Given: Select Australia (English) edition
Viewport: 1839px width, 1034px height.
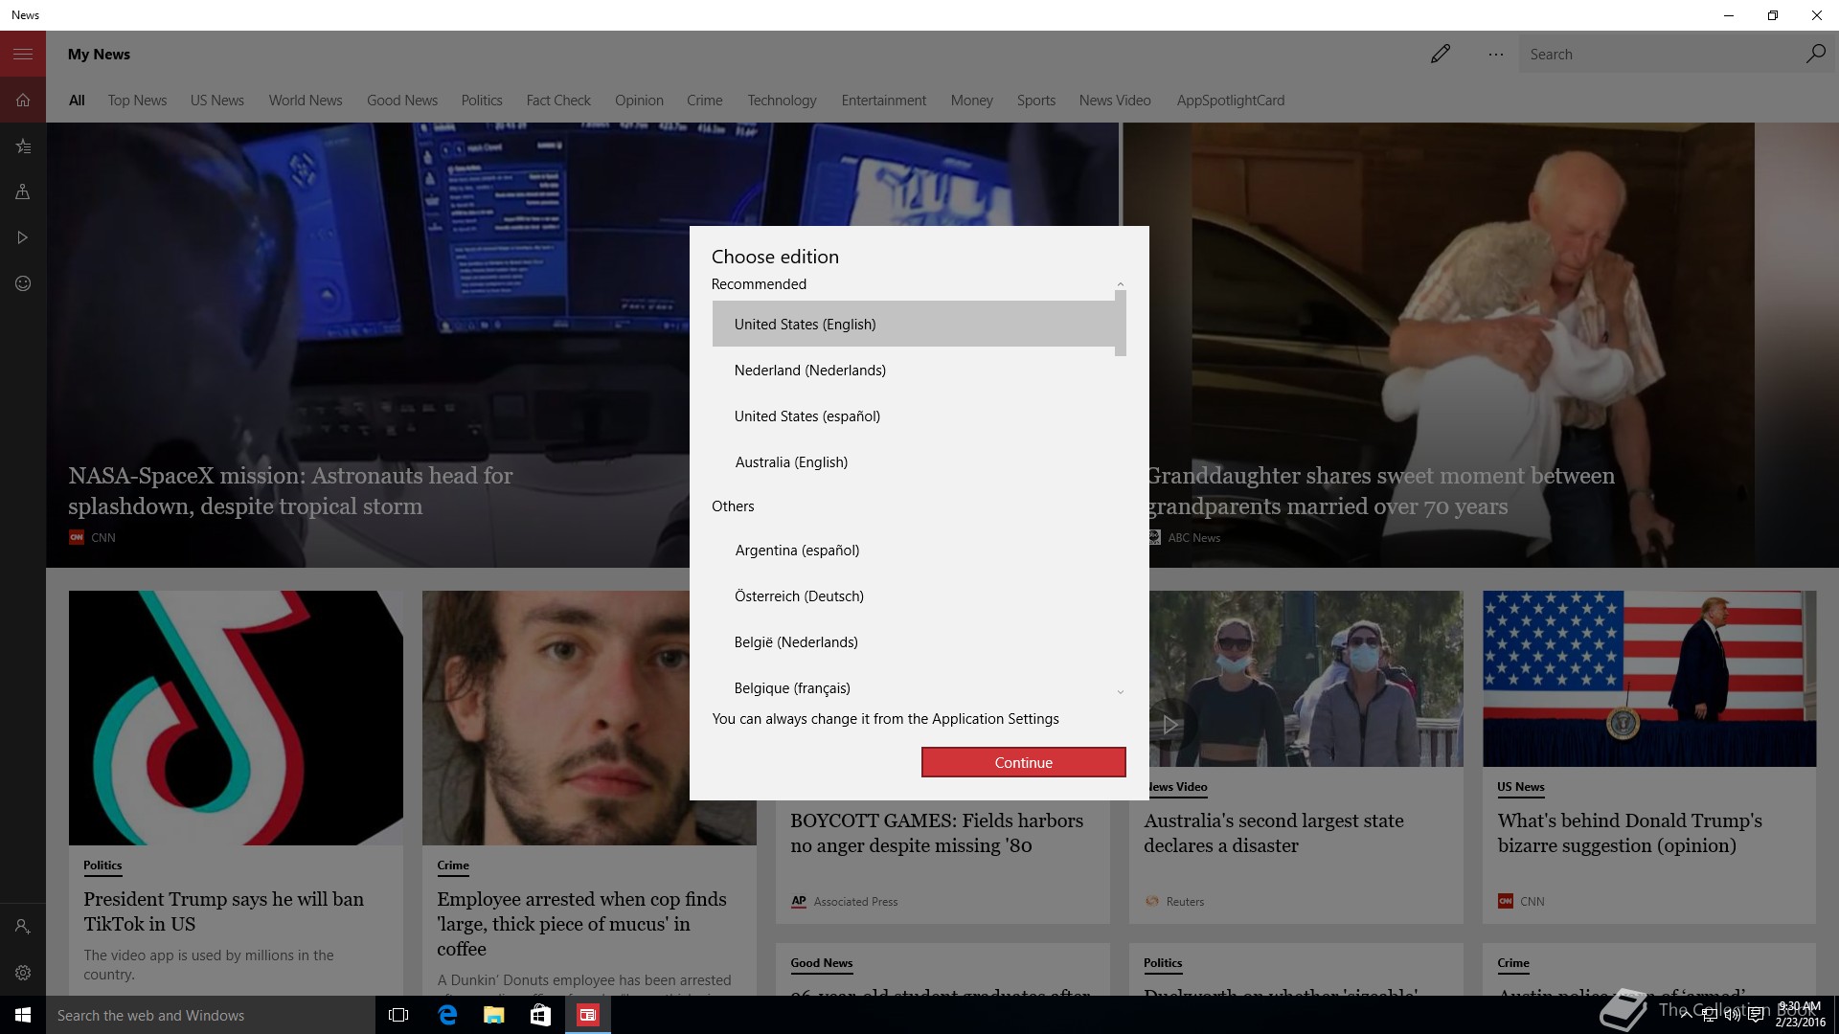Looking at the screenshot, I should pos(914,462).
